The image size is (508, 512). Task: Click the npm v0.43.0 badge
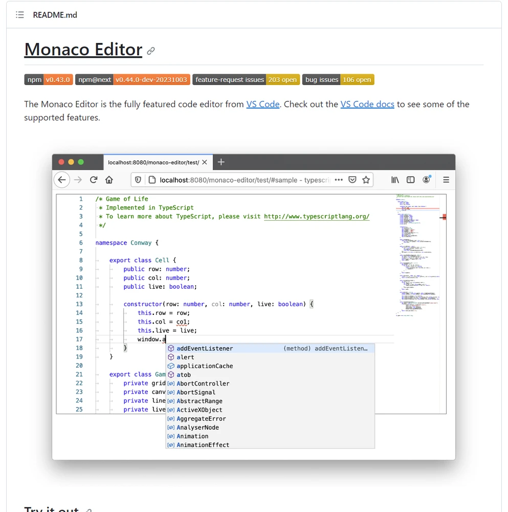(x=48, y=80)
